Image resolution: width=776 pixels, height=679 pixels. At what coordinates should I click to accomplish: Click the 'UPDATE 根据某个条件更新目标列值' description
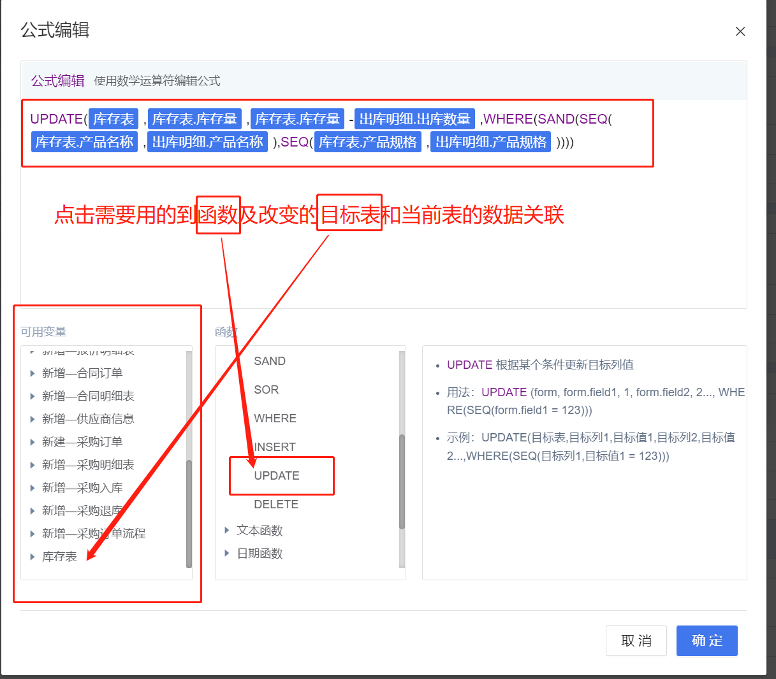pos(540,365)
